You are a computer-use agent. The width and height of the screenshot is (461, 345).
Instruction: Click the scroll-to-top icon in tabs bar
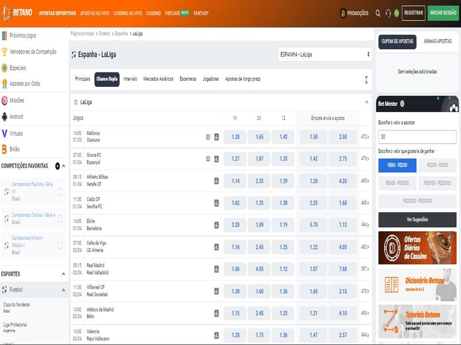tap(366, 79)
